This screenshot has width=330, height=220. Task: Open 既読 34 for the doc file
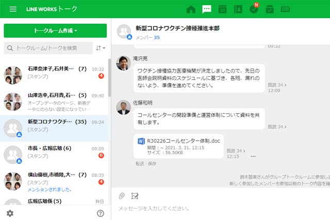(236, 151)
